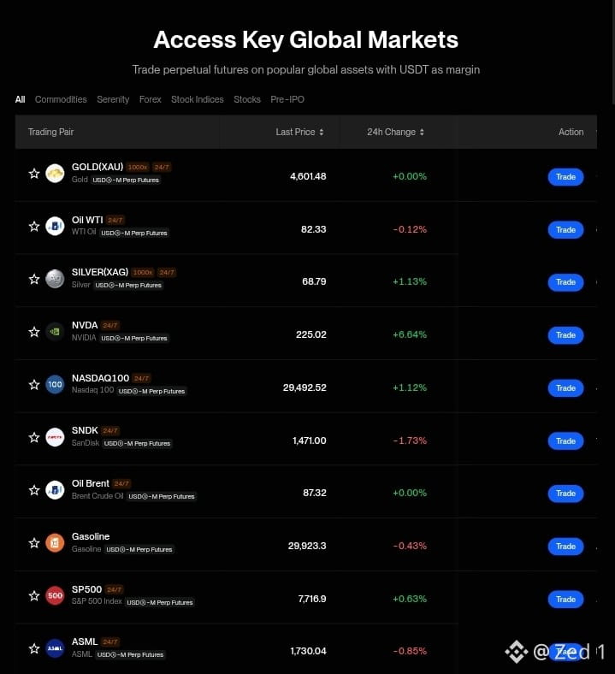
Task: Toggle favorite star for Oil Brent
Action: click(x=34, y=490)
